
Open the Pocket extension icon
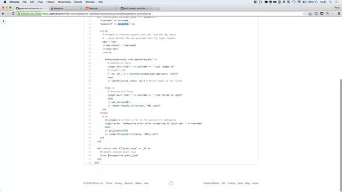pos(322,14)
